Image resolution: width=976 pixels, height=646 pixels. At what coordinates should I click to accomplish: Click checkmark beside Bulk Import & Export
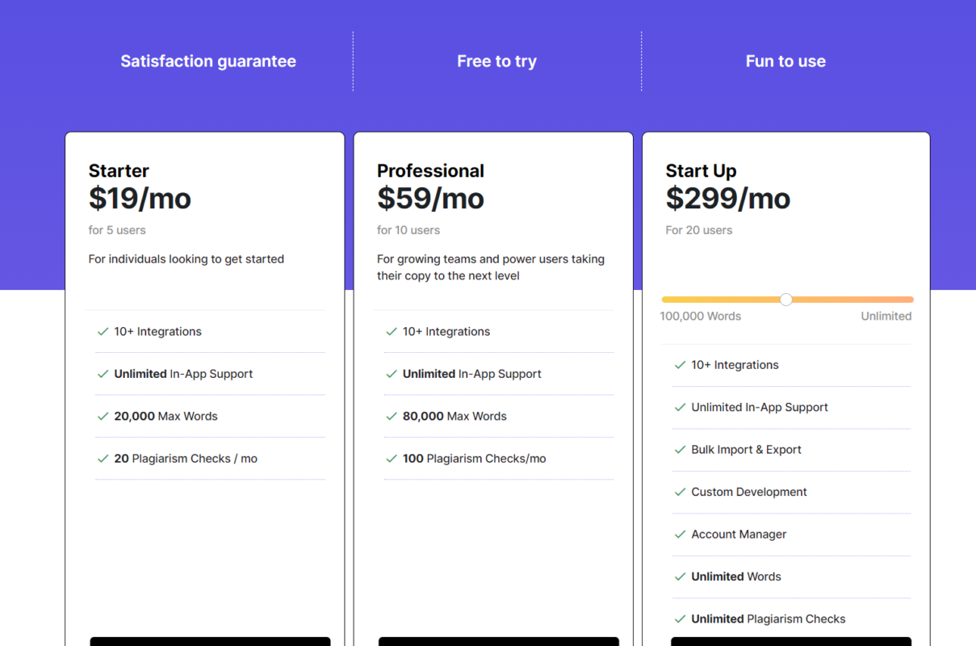tap(680, 450)
